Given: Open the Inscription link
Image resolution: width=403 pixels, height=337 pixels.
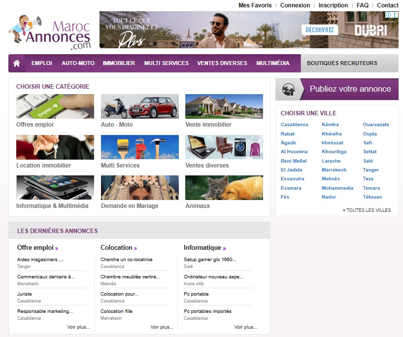Looking at the screenshot, I should (333, 5).
